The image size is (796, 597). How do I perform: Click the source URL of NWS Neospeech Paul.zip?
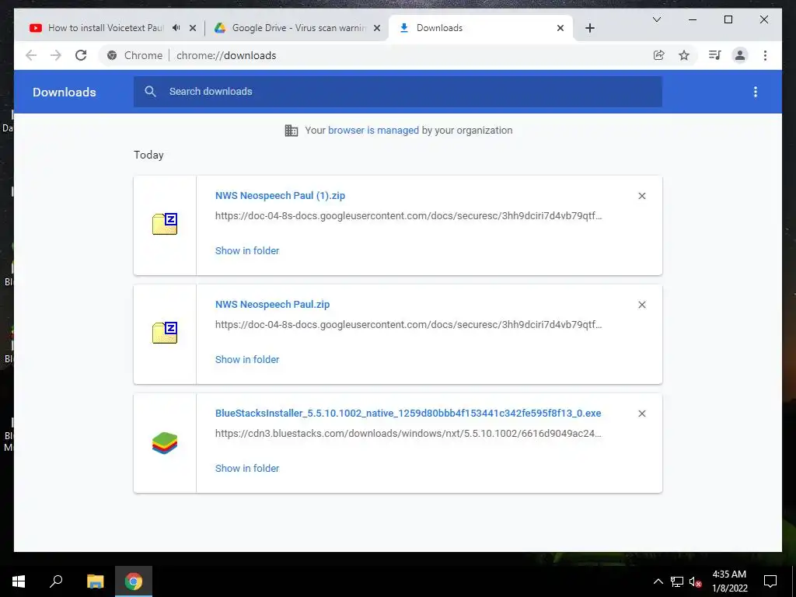409,325
